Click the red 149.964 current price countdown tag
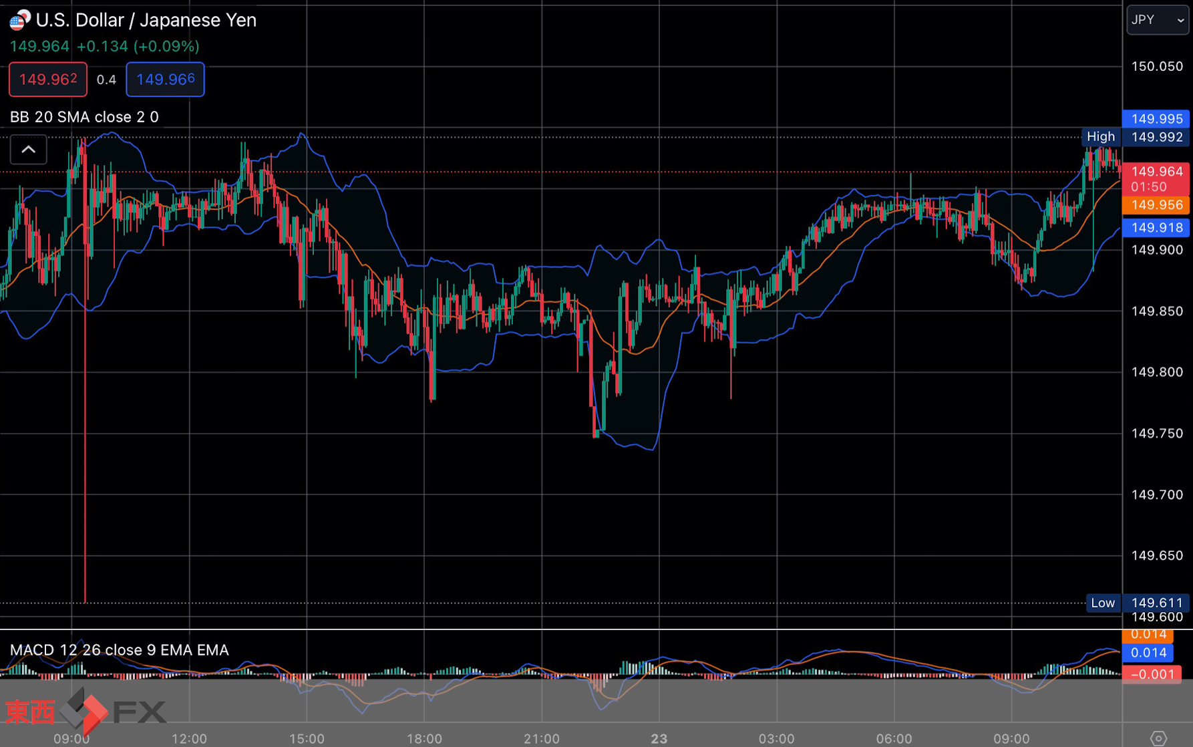1193x747 pixels. (1156, 179)
